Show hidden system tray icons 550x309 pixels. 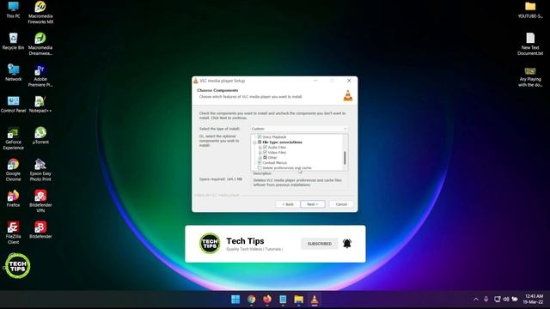click(x=475, y=299)
